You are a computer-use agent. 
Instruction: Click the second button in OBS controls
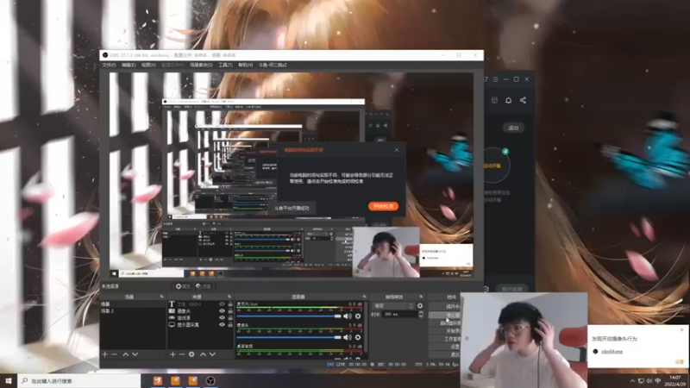(x=444, y=315)
